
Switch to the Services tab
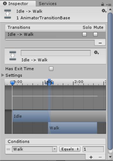click(48, 4)
